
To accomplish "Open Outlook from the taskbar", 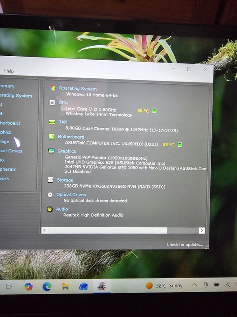I will click(x=84, y=287).
